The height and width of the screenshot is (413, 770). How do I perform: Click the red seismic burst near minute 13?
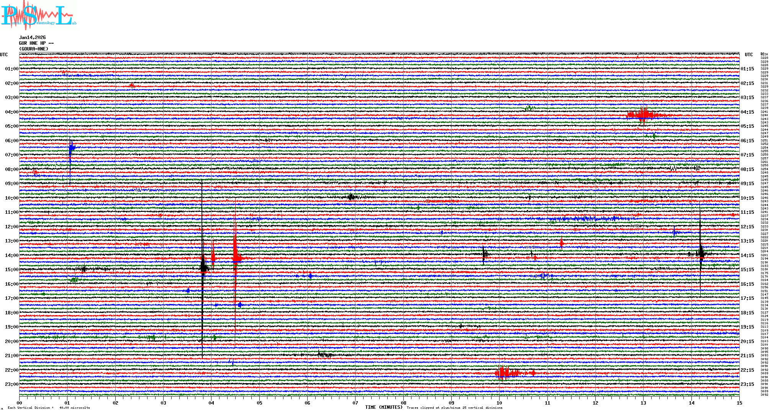click(644, 115)
